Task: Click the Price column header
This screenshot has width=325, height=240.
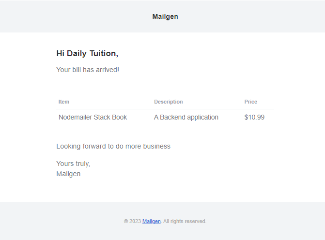Action: click(251, 102)
